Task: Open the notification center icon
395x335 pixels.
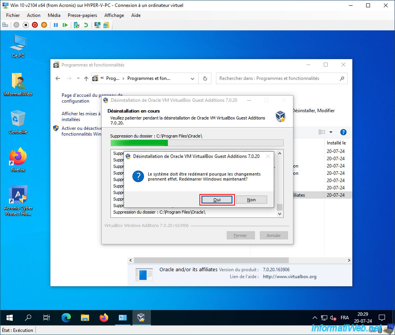Action: click(x=382, y=318)
